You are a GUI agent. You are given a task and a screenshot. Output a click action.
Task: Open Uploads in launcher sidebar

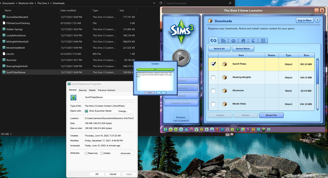pyautogui.click(x=181, y=96)
